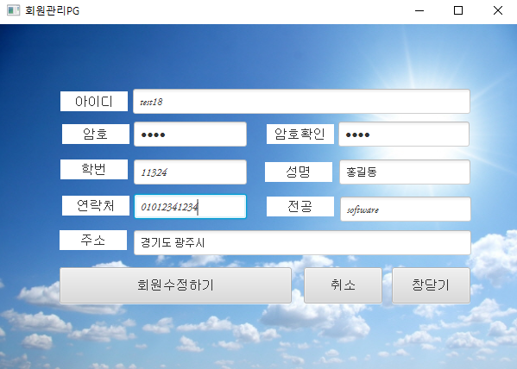This screenshot has height=369, width=517.
Task: Click the 아이디 label
Action: [94, 101]
